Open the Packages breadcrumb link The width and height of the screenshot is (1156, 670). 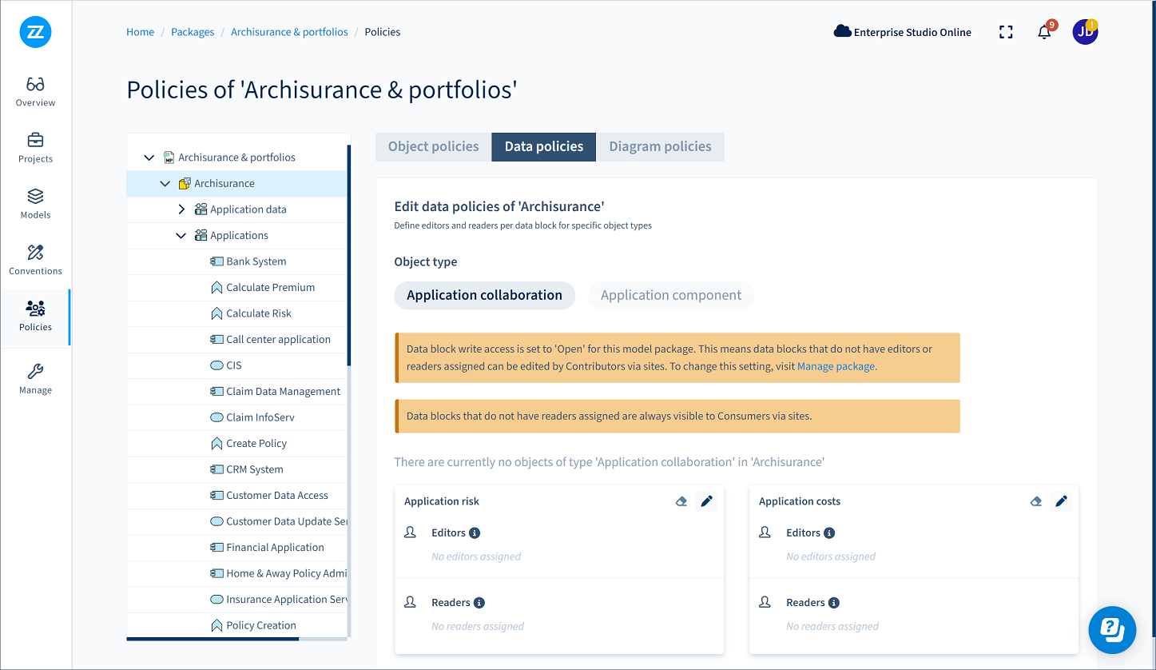(x=193, y=32)
